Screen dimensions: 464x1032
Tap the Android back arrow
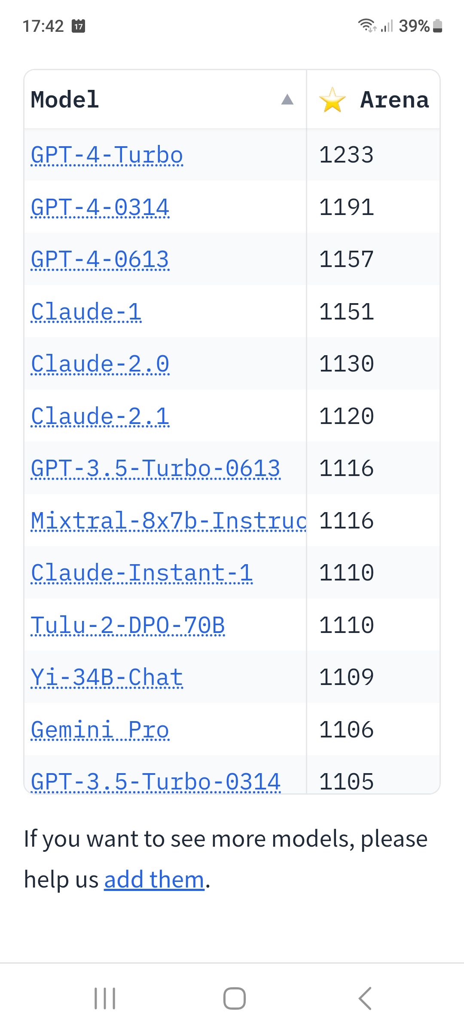(365, 998)
